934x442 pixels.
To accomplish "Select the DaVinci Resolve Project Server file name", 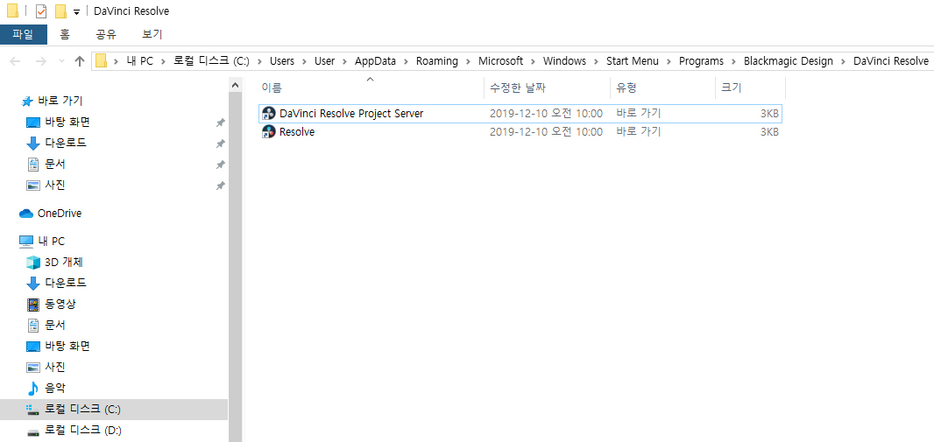I will pos(351,113).
